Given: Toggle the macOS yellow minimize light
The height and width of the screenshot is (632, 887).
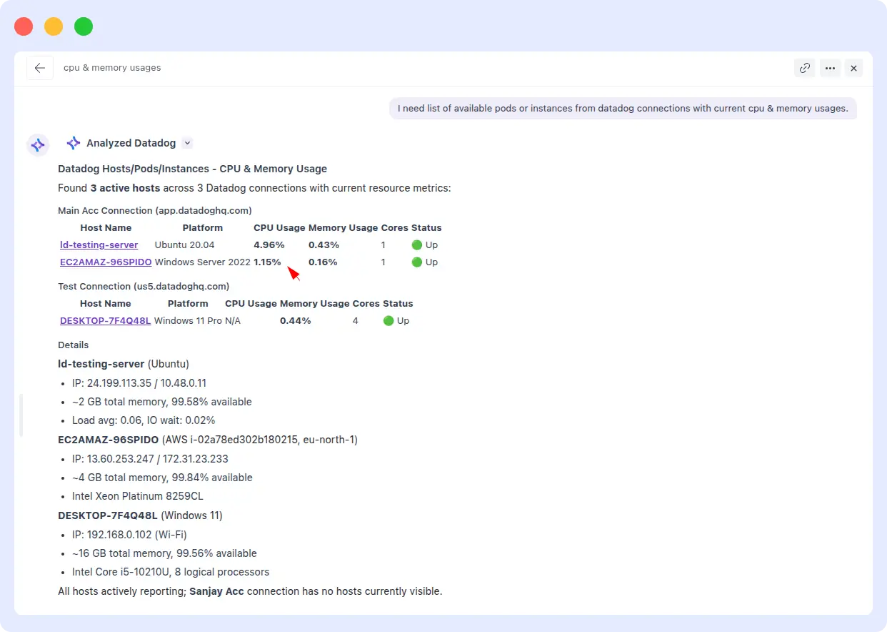Looking at the screenshot, I should [54, 26].
